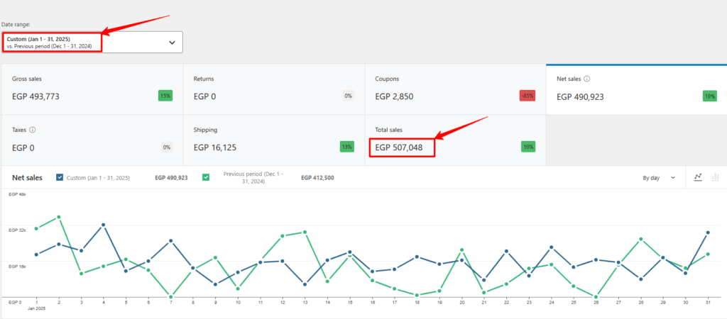Image resolution: width=727 pixels, height=319 pixels.
Task: Click the EGP 412,500 previous period total
Action: tap(317, 178)
